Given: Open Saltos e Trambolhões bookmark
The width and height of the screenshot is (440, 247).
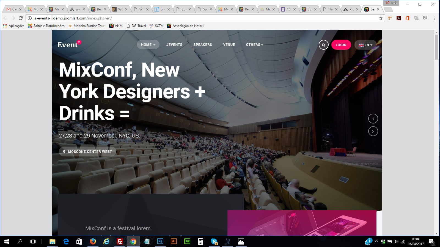Looking at the screenshot, I should [x=46, y=26].
